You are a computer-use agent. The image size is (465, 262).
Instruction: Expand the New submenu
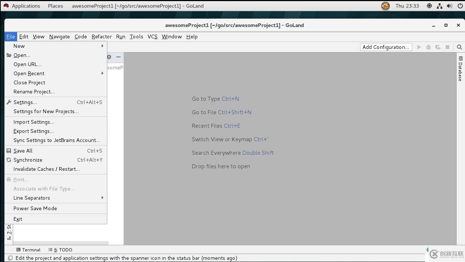(56, 46)
